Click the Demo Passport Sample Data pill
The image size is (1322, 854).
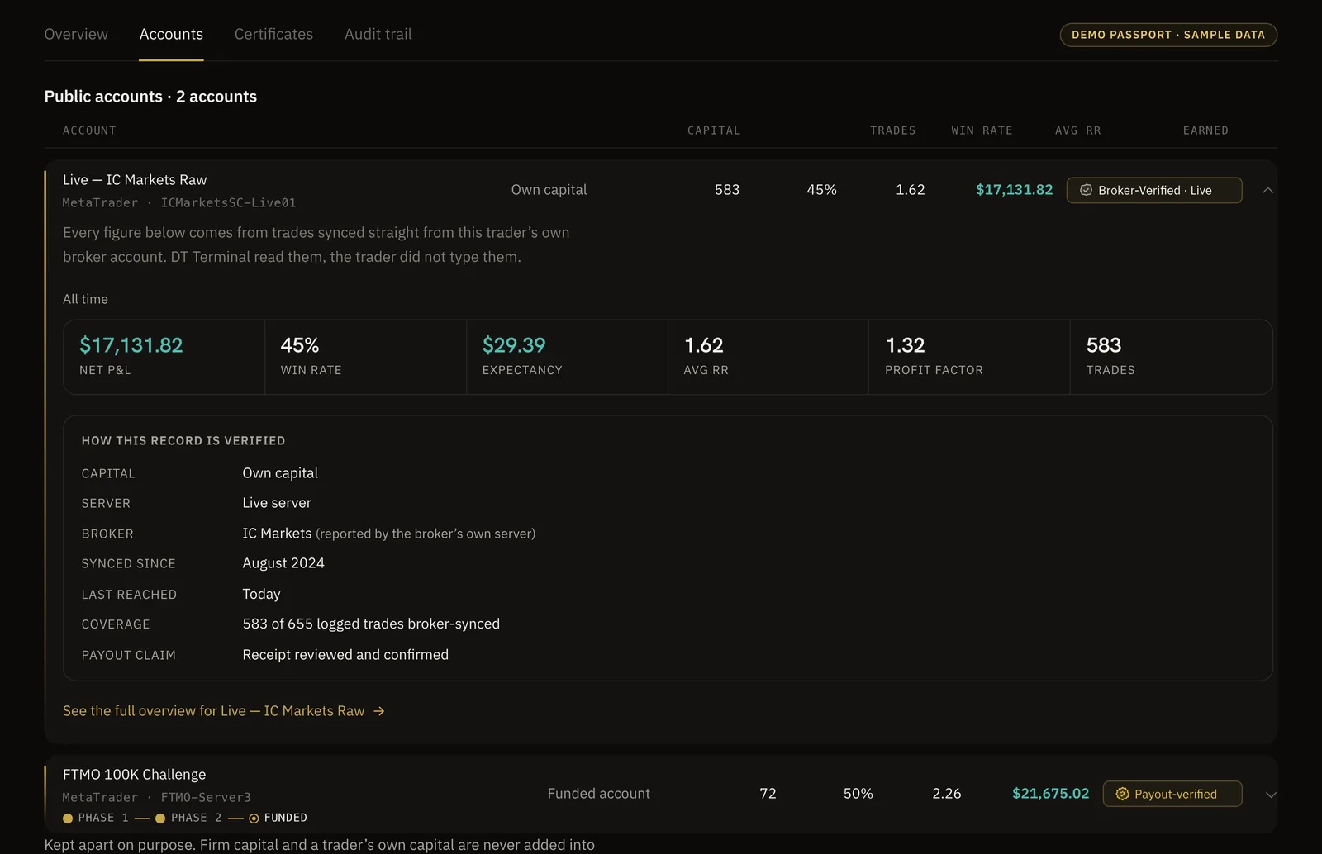pyautogui.click(x=1168, y=35)
